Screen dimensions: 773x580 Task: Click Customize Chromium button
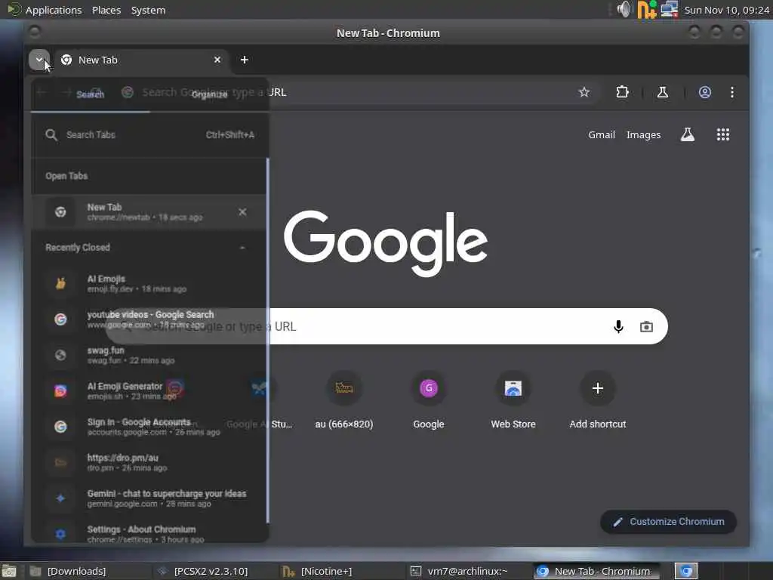point(669,522)
